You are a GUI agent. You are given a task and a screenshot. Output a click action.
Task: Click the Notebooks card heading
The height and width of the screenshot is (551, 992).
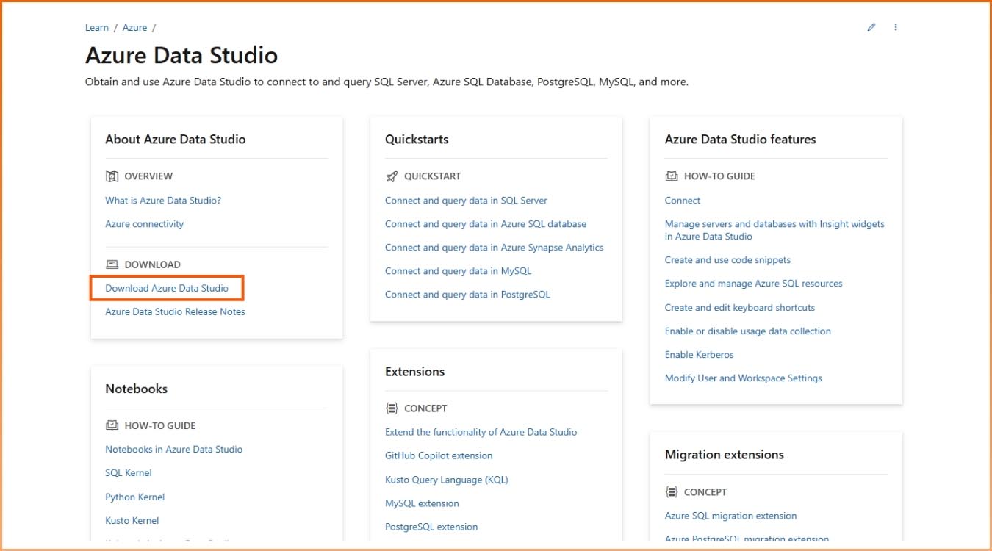137,389
